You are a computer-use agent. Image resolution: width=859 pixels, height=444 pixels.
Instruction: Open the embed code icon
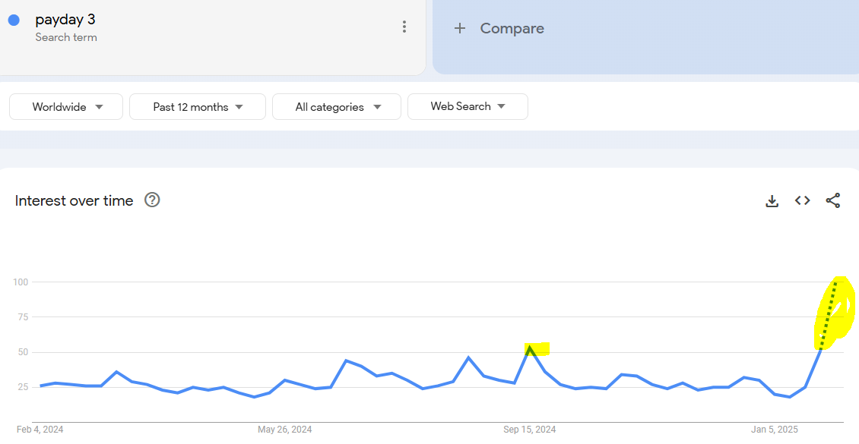point(802,200)
